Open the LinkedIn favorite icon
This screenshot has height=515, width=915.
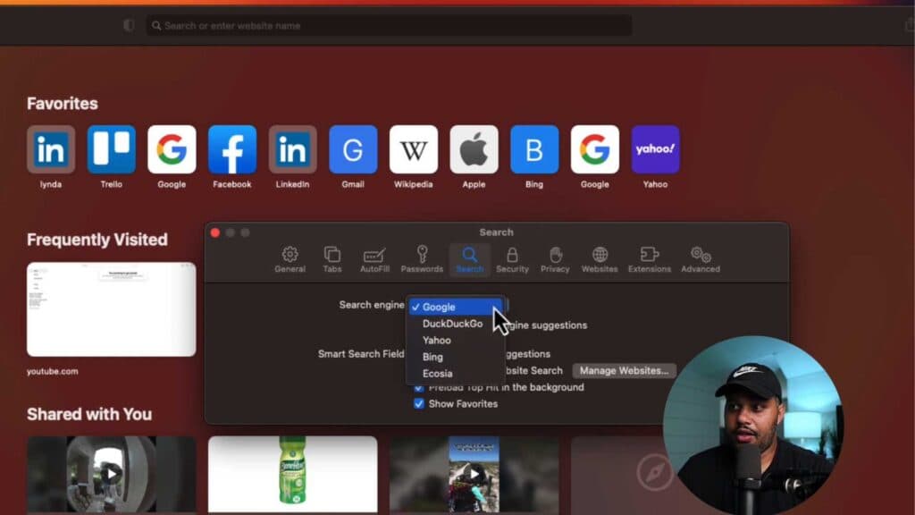click(x=292, y=149)
